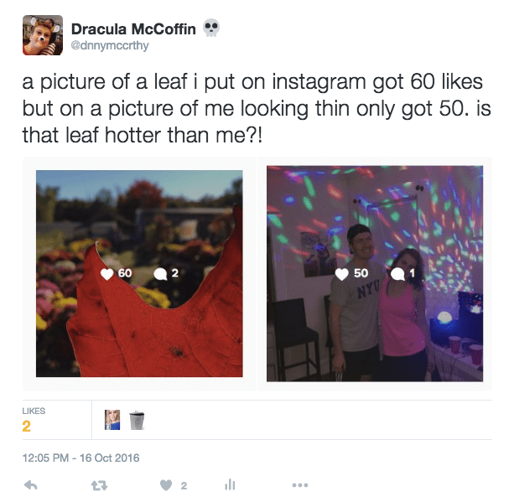Open the disco lights party photo
This screenshot has height=502, width=514.
(375, 273)
